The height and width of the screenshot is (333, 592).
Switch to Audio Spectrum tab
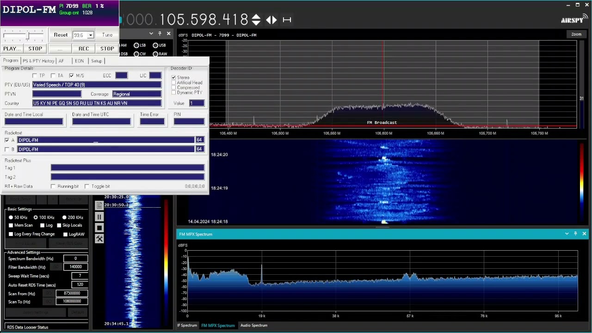(x=254, y=325)
